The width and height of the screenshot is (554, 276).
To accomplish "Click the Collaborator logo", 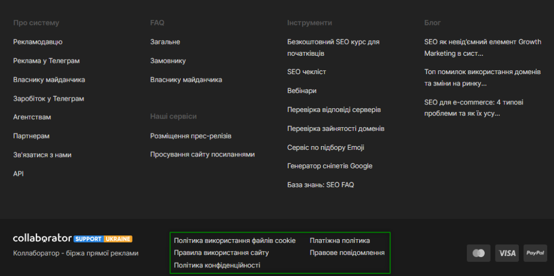I will (x=42, y=238).
